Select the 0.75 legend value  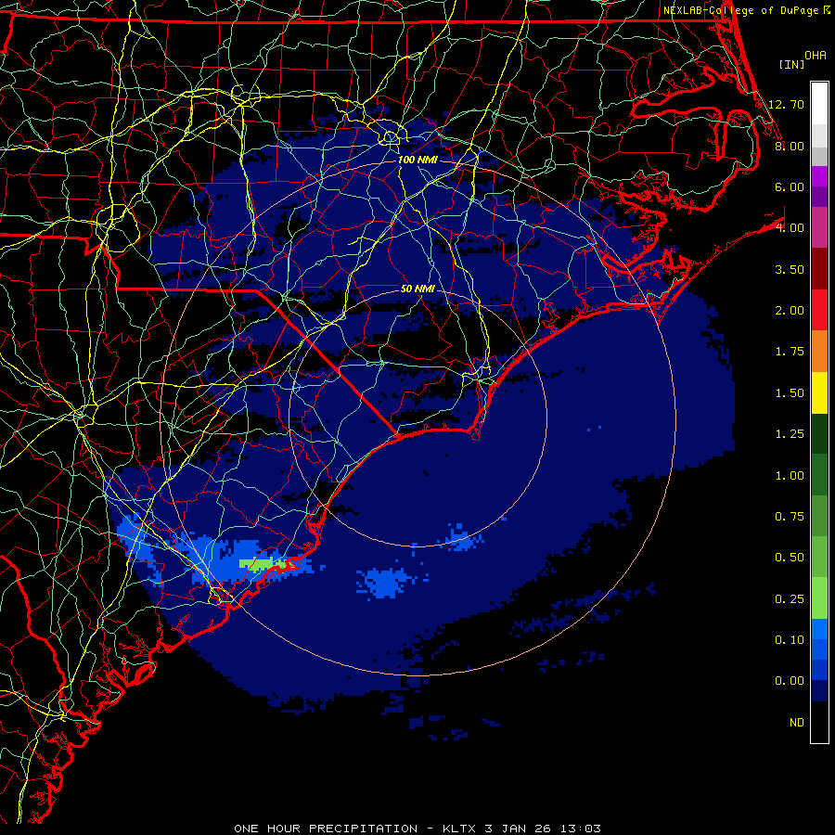click(790, 517)
